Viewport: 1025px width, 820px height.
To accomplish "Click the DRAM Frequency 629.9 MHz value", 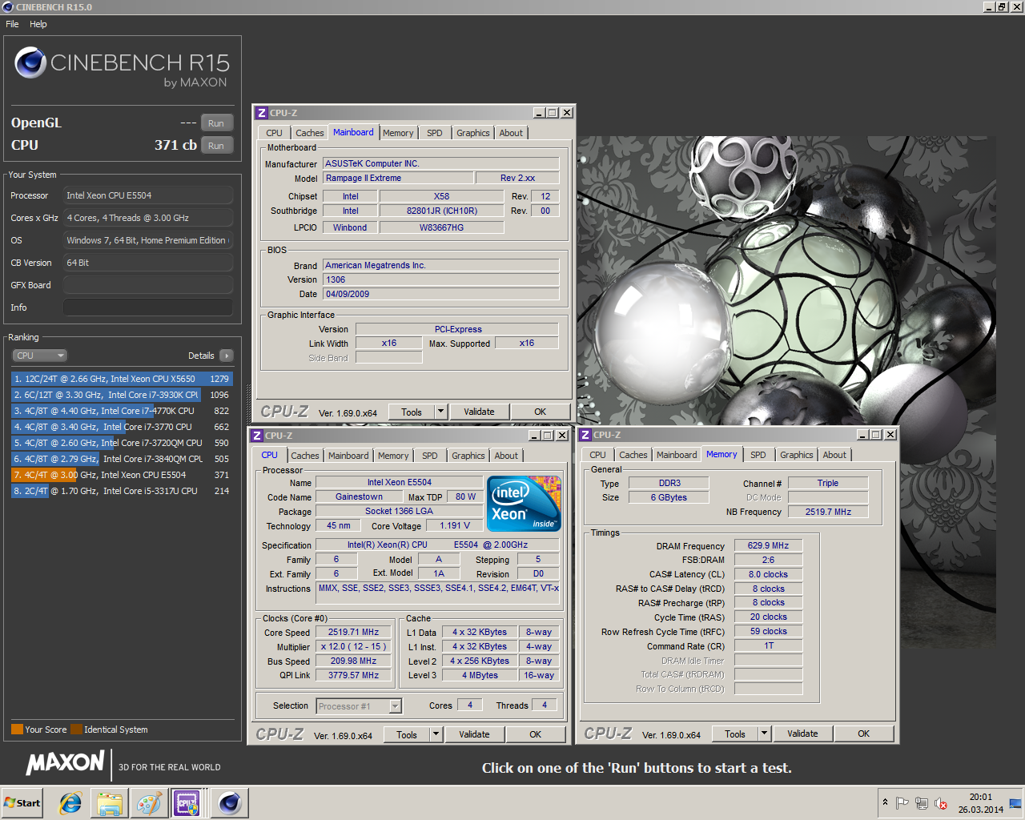I will point(768,545).
